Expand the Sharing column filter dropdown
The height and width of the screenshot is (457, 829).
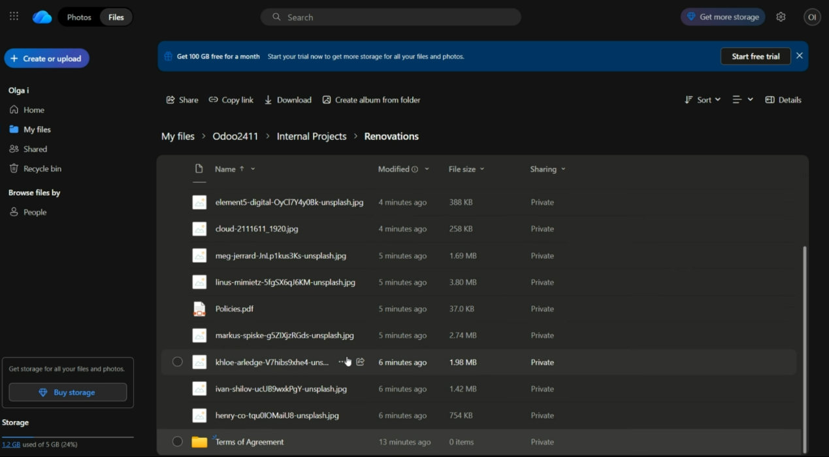pos(563,169)
